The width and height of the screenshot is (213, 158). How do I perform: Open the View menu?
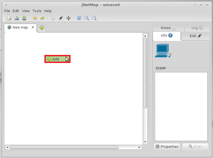tap(26, 11)
